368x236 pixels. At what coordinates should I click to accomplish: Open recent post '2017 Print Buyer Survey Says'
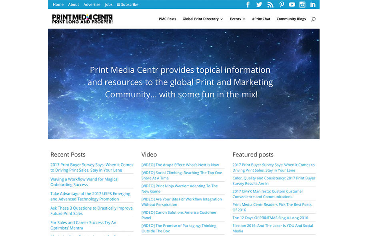click(x=92, y=167)
